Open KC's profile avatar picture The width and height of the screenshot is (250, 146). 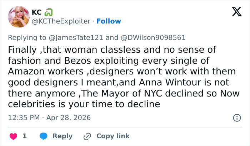pyautogui.click(x=19, y=16)
